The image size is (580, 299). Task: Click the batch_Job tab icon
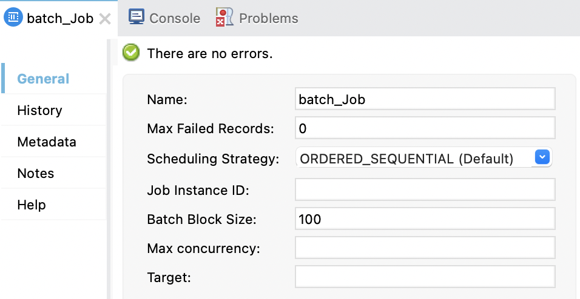pos(13,18)
